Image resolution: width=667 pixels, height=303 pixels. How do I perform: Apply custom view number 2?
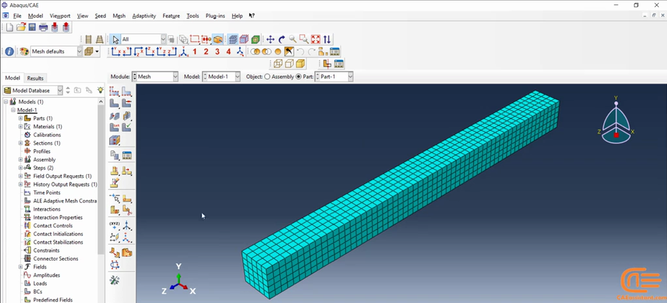point(206,52)
